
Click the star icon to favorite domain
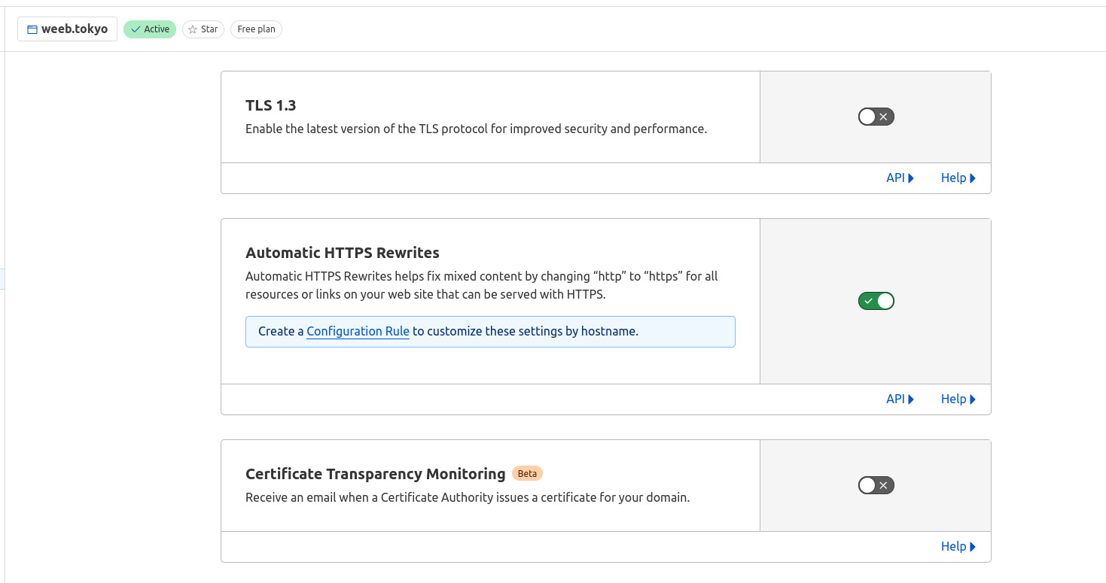(193, 29)
